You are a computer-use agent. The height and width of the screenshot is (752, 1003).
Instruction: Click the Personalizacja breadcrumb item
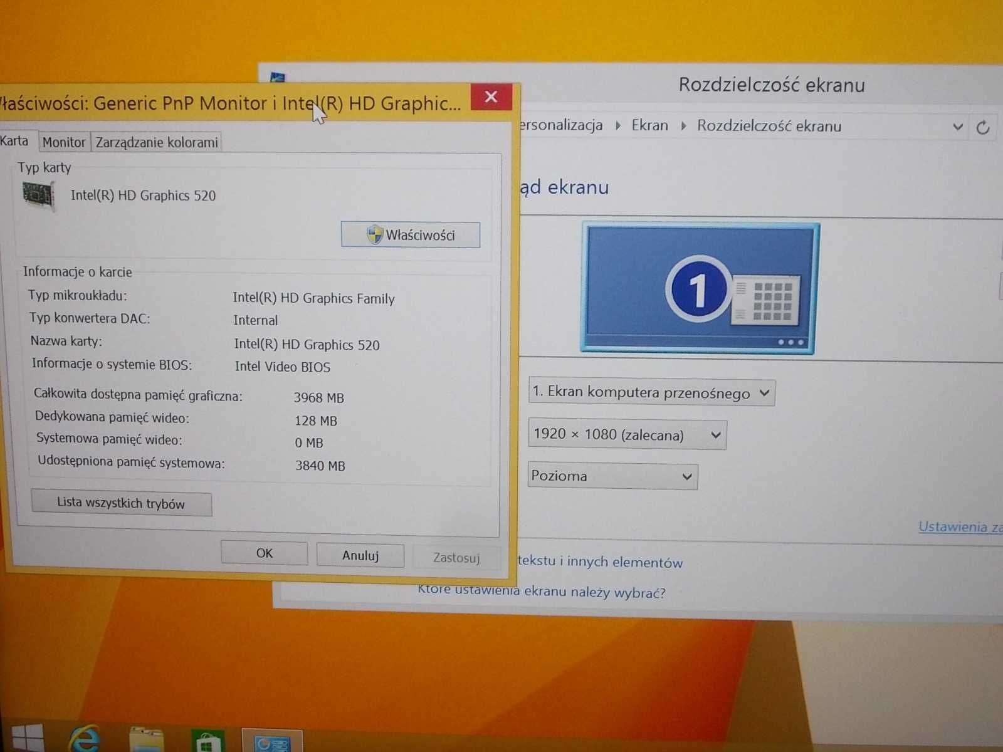pyautogui.click(x=561, y=125)
